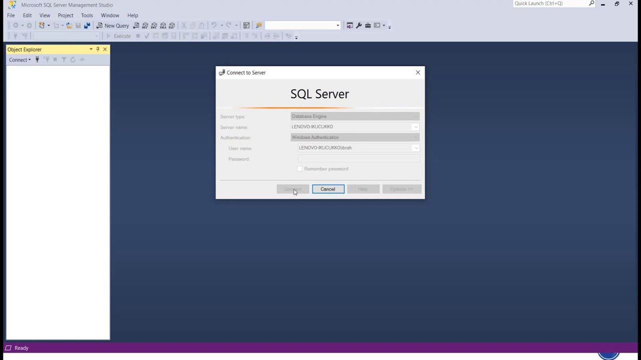Viewport: 641px width, 360px height.
Task: Close the Connect to Server dialog
Action: 418,72
